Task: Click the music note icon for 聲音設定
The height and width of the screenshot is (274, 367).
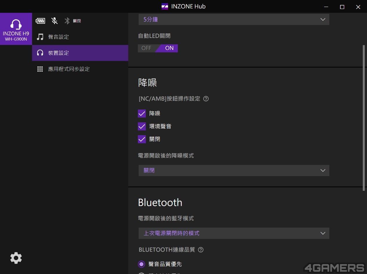Action: tap(40, 37)
